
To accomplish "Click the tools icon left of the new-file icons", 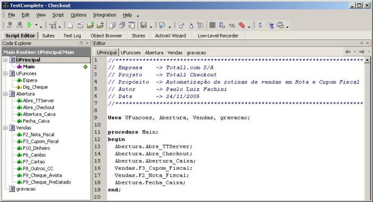I will [53, 25].
